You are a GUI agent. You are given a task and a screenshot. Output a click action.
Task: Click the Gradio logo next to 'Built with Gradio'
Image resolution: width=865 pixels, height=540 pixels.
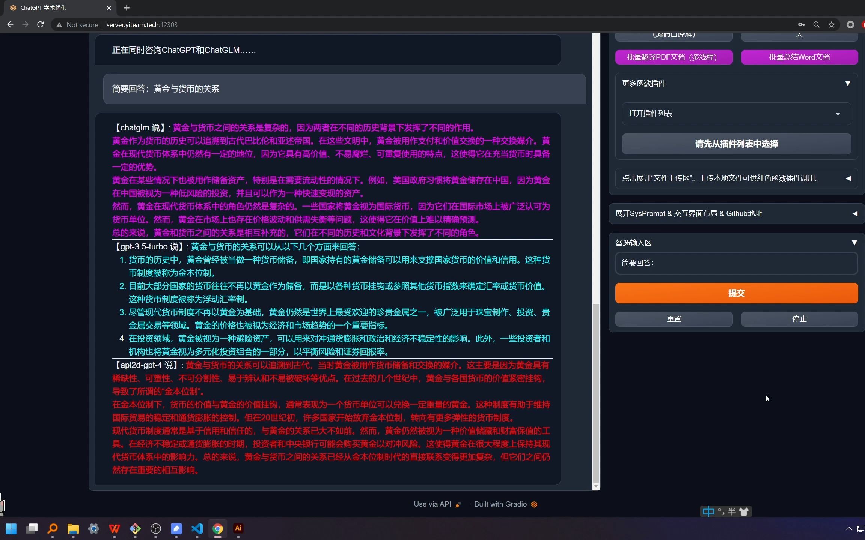pos(533,504)
